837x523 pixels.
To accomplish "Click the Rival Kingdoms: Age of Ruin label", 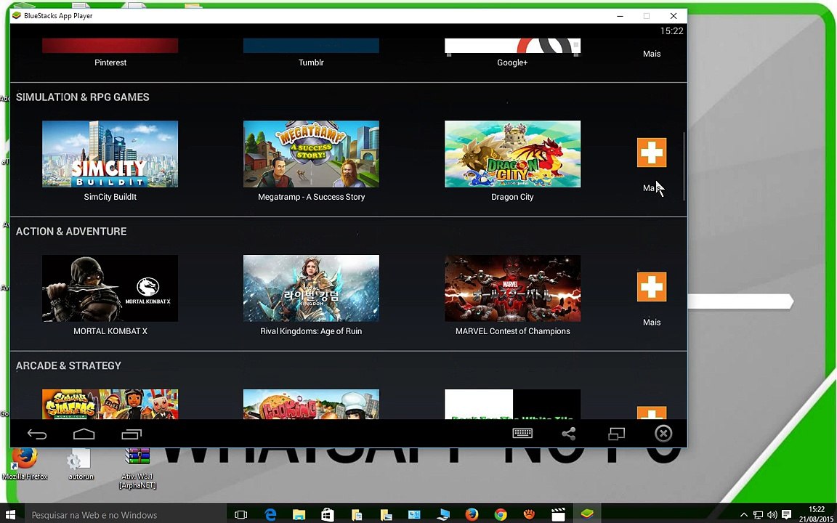I will tap(311, 331).
